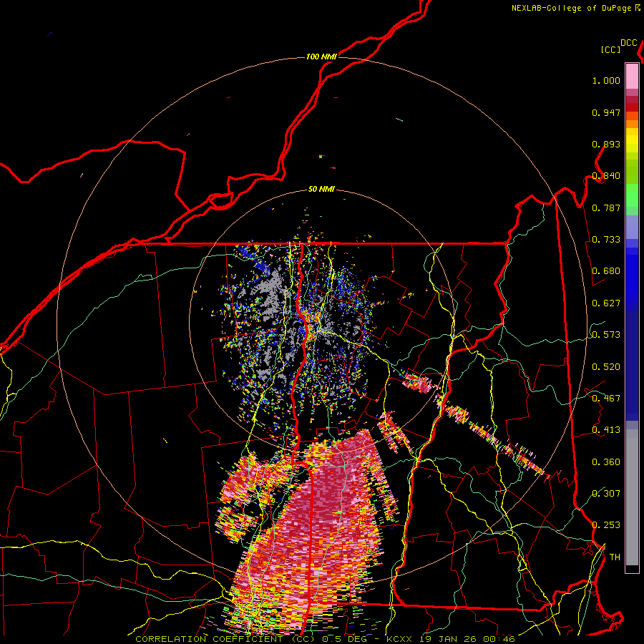Screen dimensions: 644x644
Task: Select the 0.840 value on the color scale
Action: [606, 176]
